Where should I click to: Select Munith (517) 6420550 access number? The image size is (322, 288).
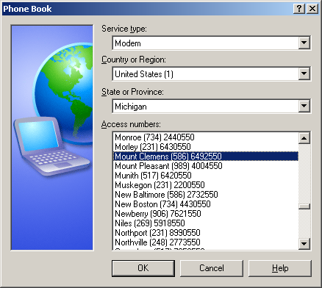click(x=206, y=176)
